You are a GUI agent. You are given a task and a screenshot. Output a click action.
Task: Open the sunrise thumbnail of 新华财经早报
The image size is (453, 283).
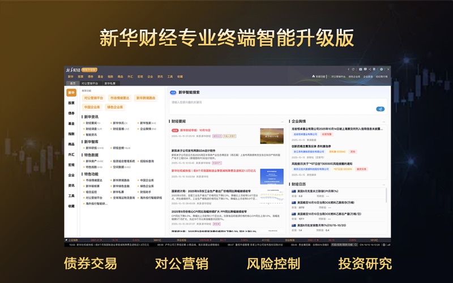(x=272, y=136)
